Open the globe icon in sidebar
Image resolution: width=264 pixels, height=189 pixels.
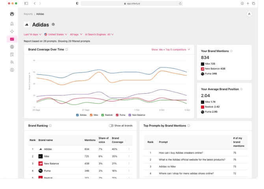tap(12, 47)
